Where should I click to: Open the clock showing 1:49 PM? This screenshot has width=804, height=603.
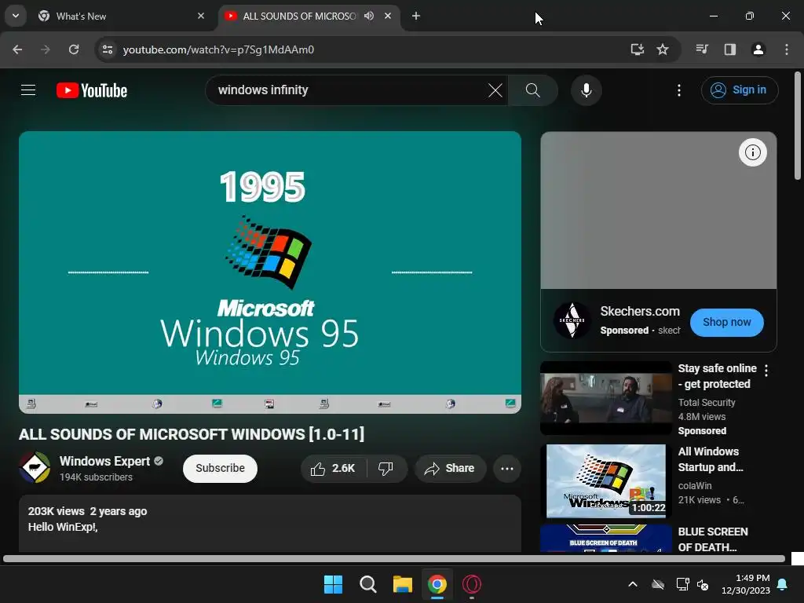click(746, 584)
